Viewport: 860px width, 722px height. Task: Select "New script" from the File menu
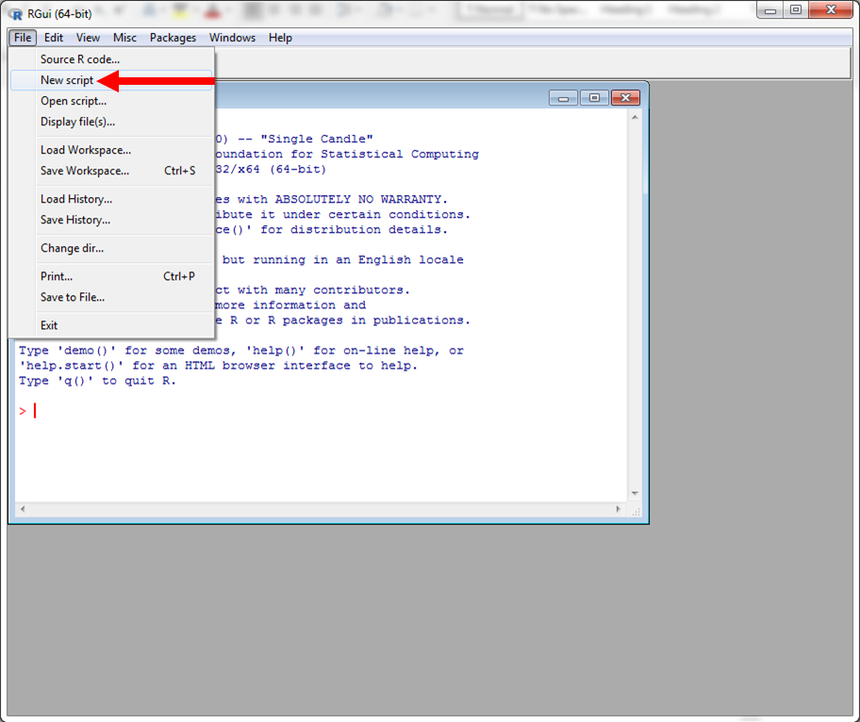point(67,81)
